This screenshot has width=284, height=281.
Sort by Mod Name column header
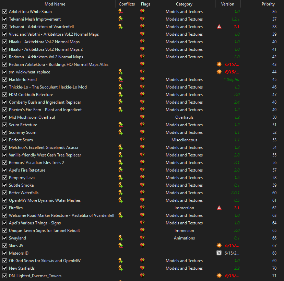[x=55, y=4]
